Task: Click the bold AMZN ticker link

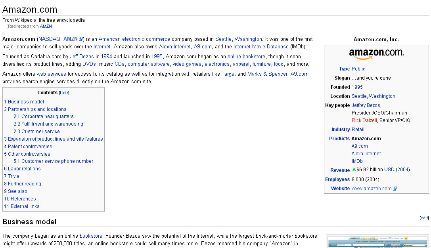Action: pos(70,39)
